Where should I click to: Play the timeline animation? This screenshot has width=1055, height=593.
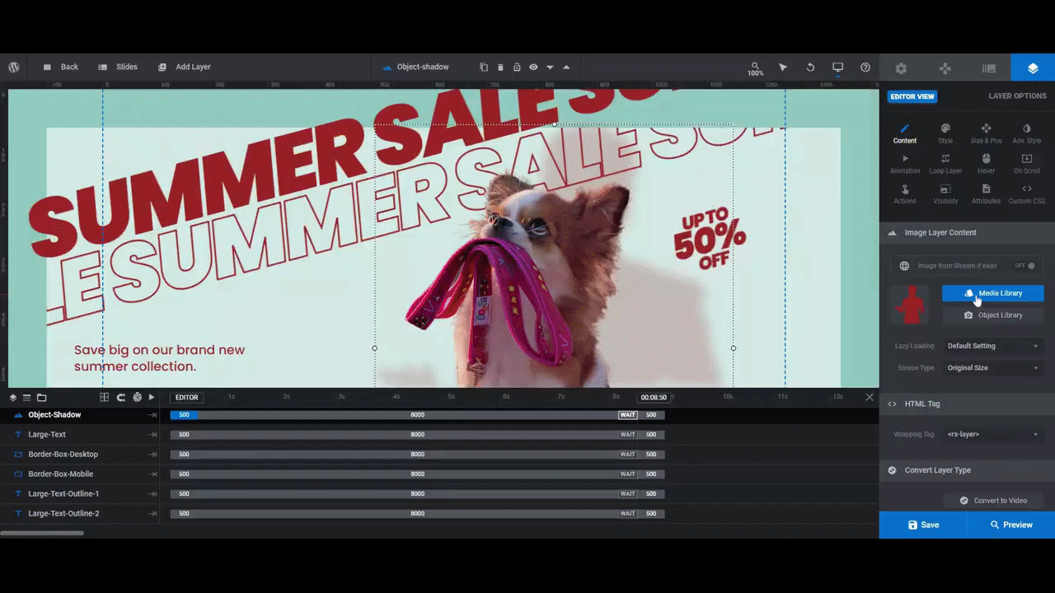click(x=152, y=398)
